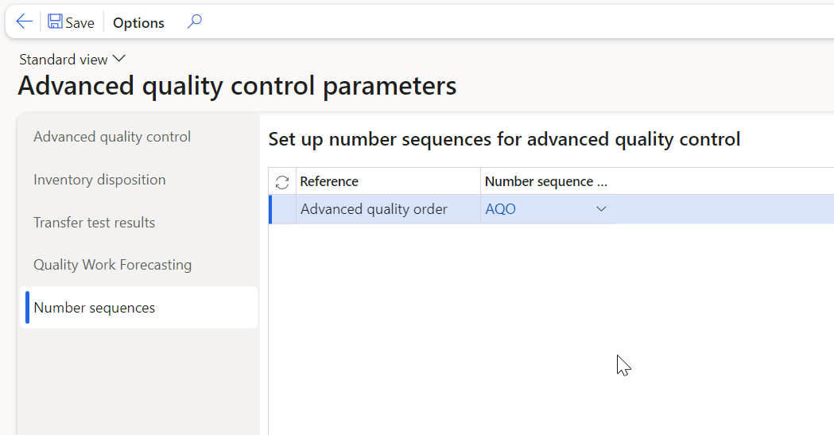Click the row selector beside Advanced quality order
This screenshot has width=834, height=435.
click(x=283, y=209)
